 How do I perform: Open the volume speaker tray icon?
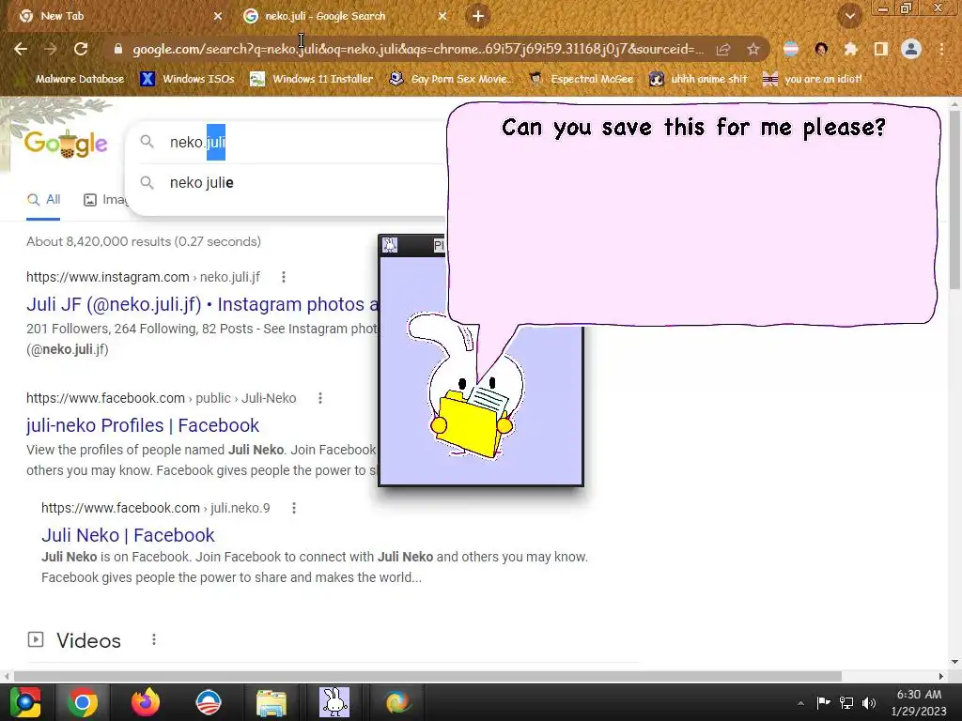869,702
